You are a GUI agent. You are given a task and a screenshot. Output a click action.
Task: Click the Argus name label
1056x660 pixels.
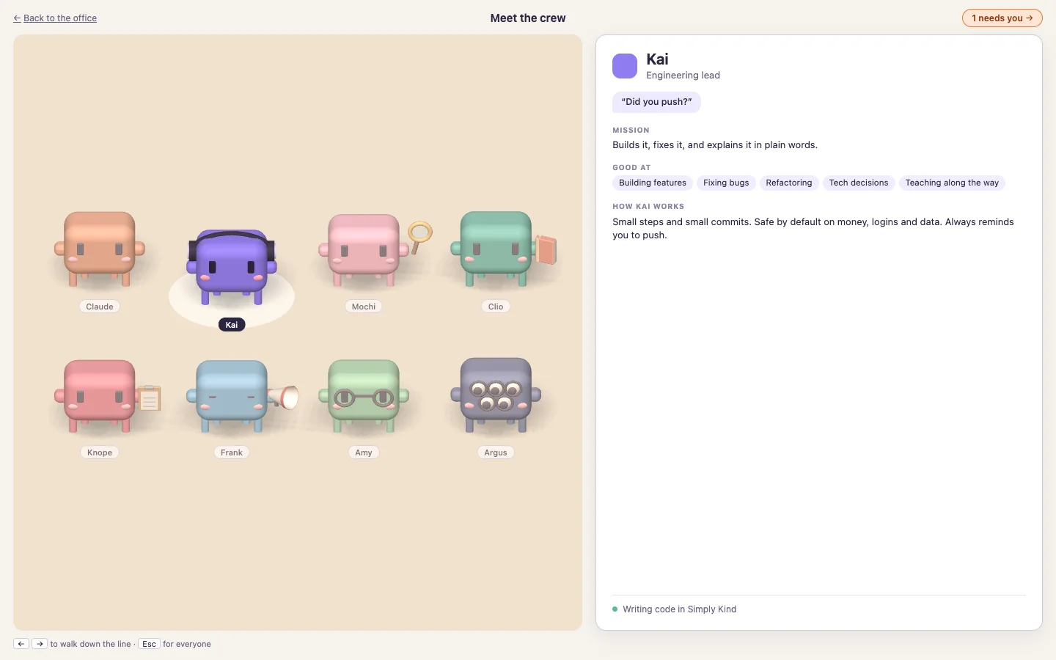pos(496,452)
